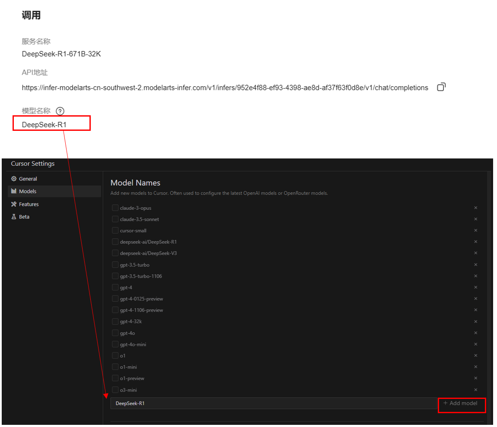Open the Features settings tab
The height and width of the screenshot is (427, 497).
[x=54, y=204]
